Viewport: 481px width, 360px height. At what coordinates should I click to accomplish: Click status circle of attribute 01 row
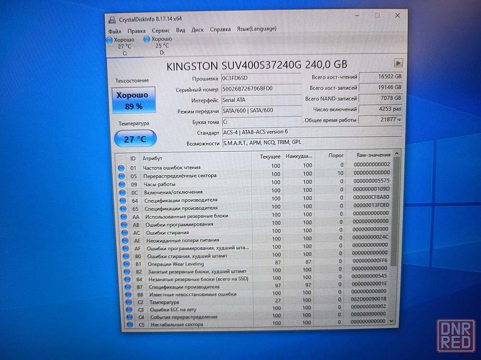(121, 168)
